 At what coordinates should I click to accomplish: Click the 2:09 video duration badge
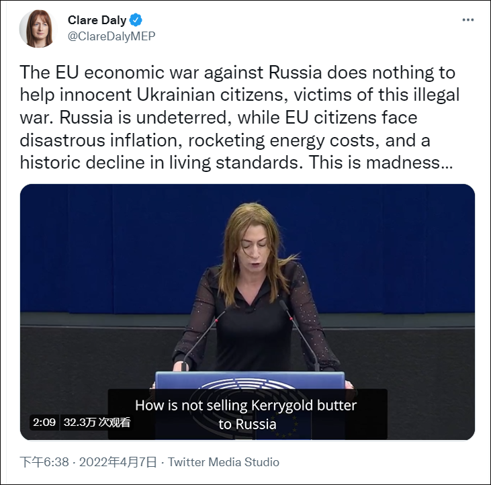pos(44,423)
